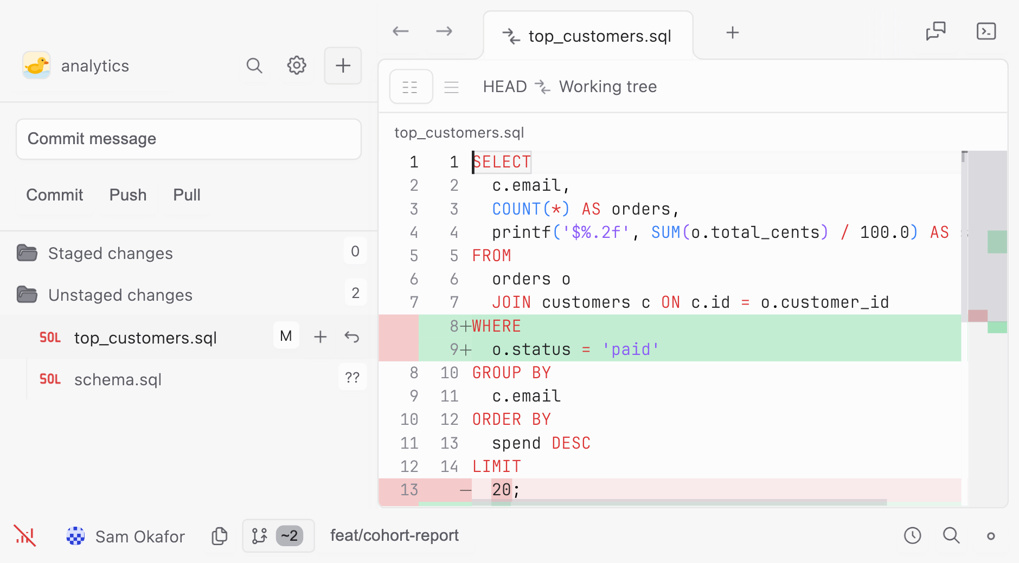Open the history clock icon
The height and width of the screenshot is (563, 1019).
click(x=912, y=536)
